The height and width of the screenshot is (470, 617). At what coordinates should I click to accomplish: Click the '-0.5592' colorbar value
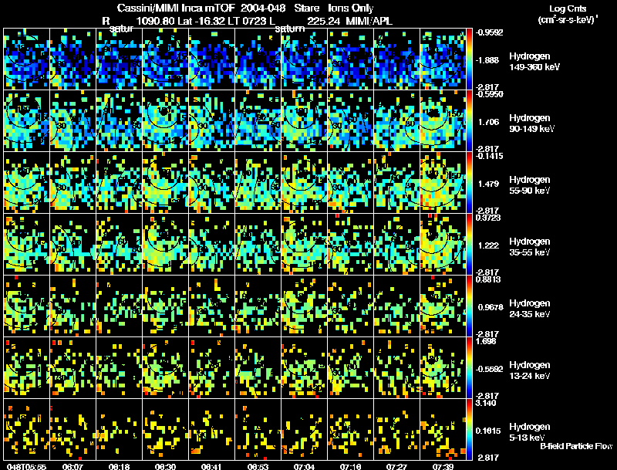click(490, 369)
